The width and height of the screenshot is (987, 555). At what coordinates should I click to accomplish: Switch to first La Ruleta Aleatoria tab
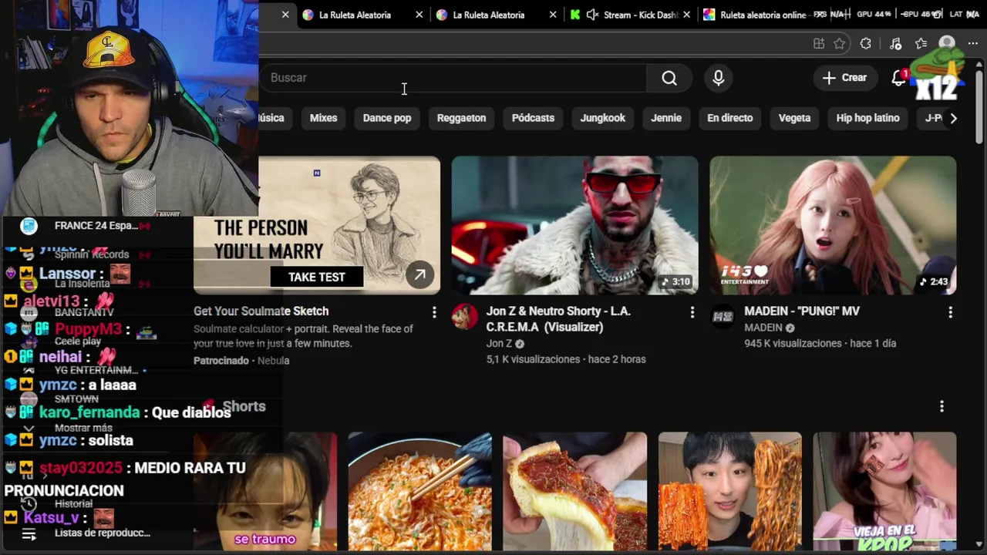click(x=353, y=15)
